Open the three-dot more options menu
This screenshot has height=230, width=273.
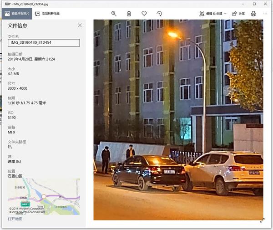[x=265, y=14]
